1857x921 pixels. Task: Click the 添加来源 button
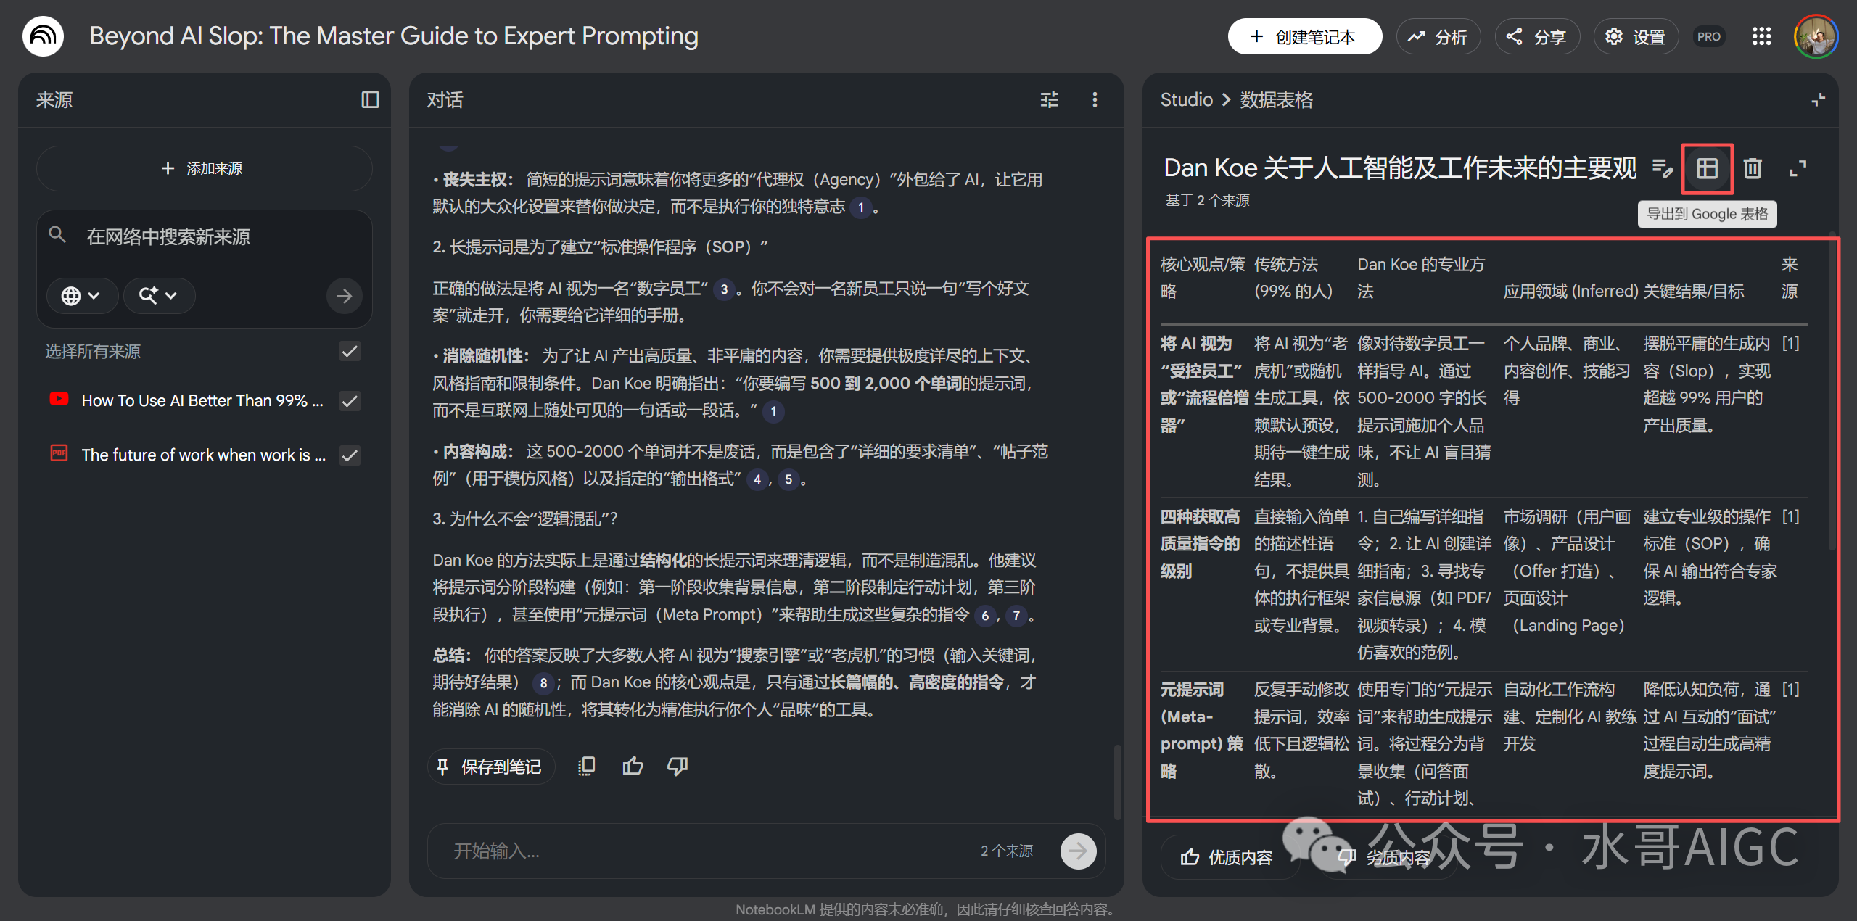(x=203, y=169)
